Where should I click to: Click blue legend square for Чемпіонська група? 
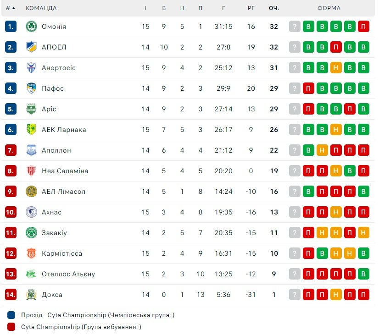(x=11, y=315)
